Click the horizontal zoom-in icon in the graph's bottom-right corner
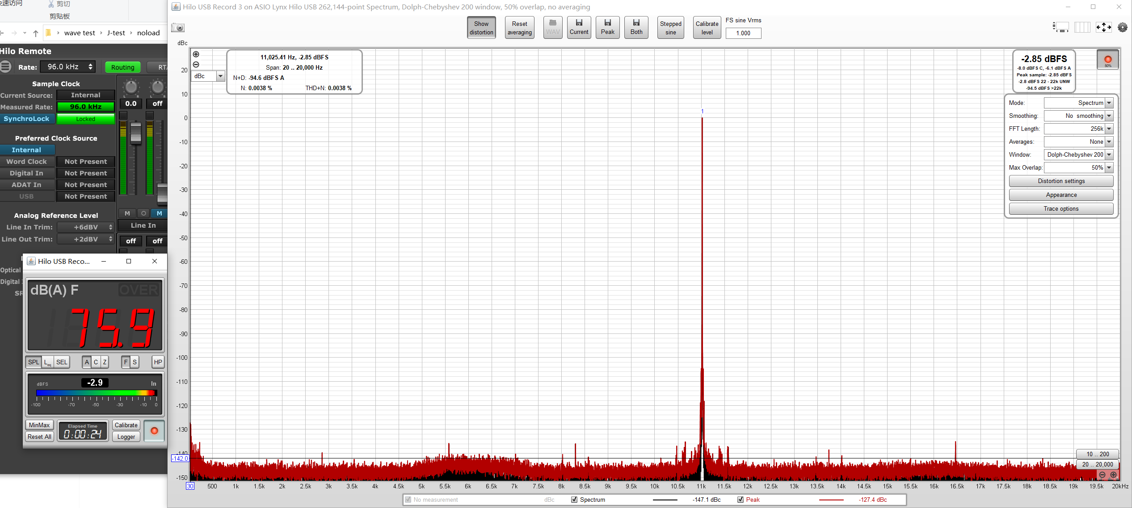 tap(1113, 475)
